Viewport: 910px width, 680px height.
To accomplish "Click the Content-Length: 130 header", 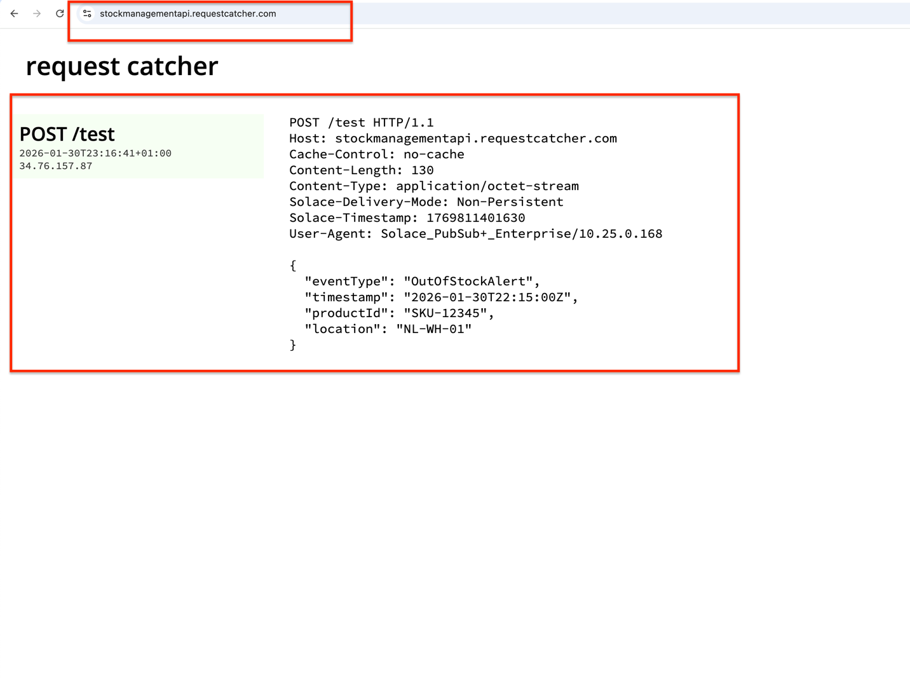I will click(361, 170).
